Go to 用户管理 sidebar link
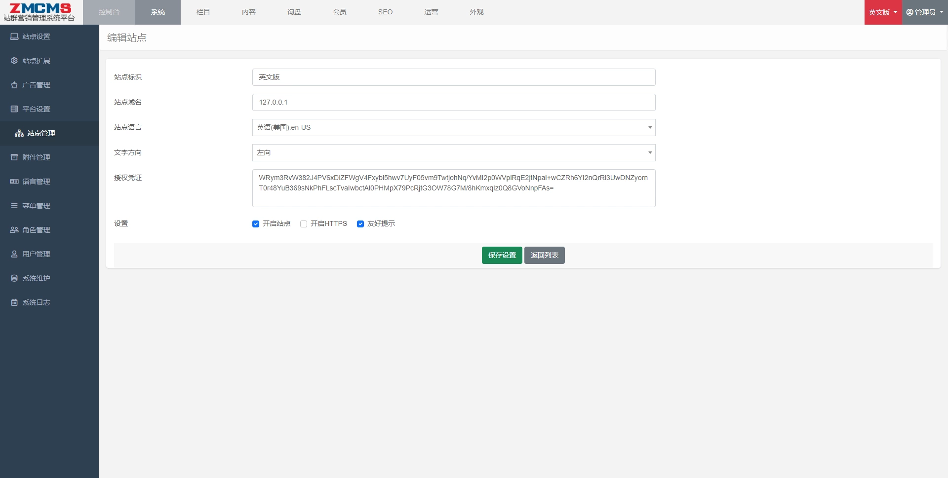 tap(49, 254)
